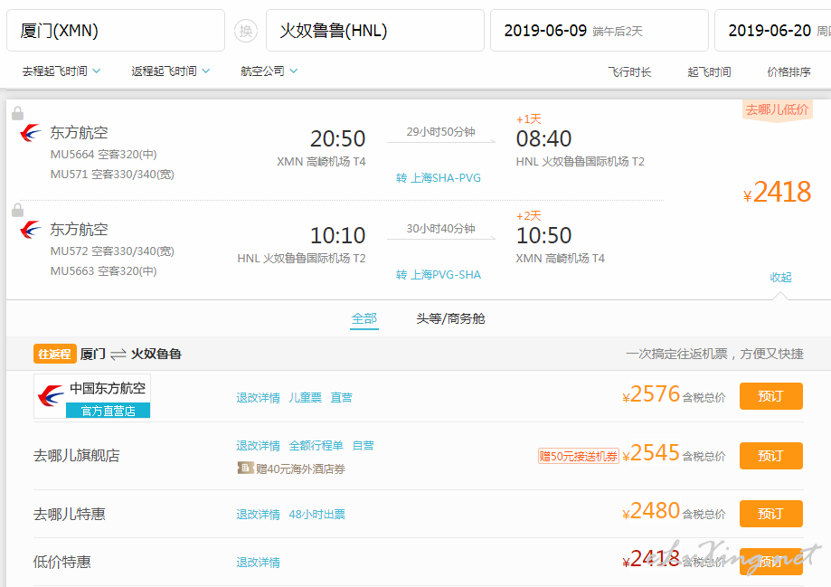This screenshot has width=831, height=587.
Task: Click the China Eastern logo beside MU5664
Action: tap(30, 133)
